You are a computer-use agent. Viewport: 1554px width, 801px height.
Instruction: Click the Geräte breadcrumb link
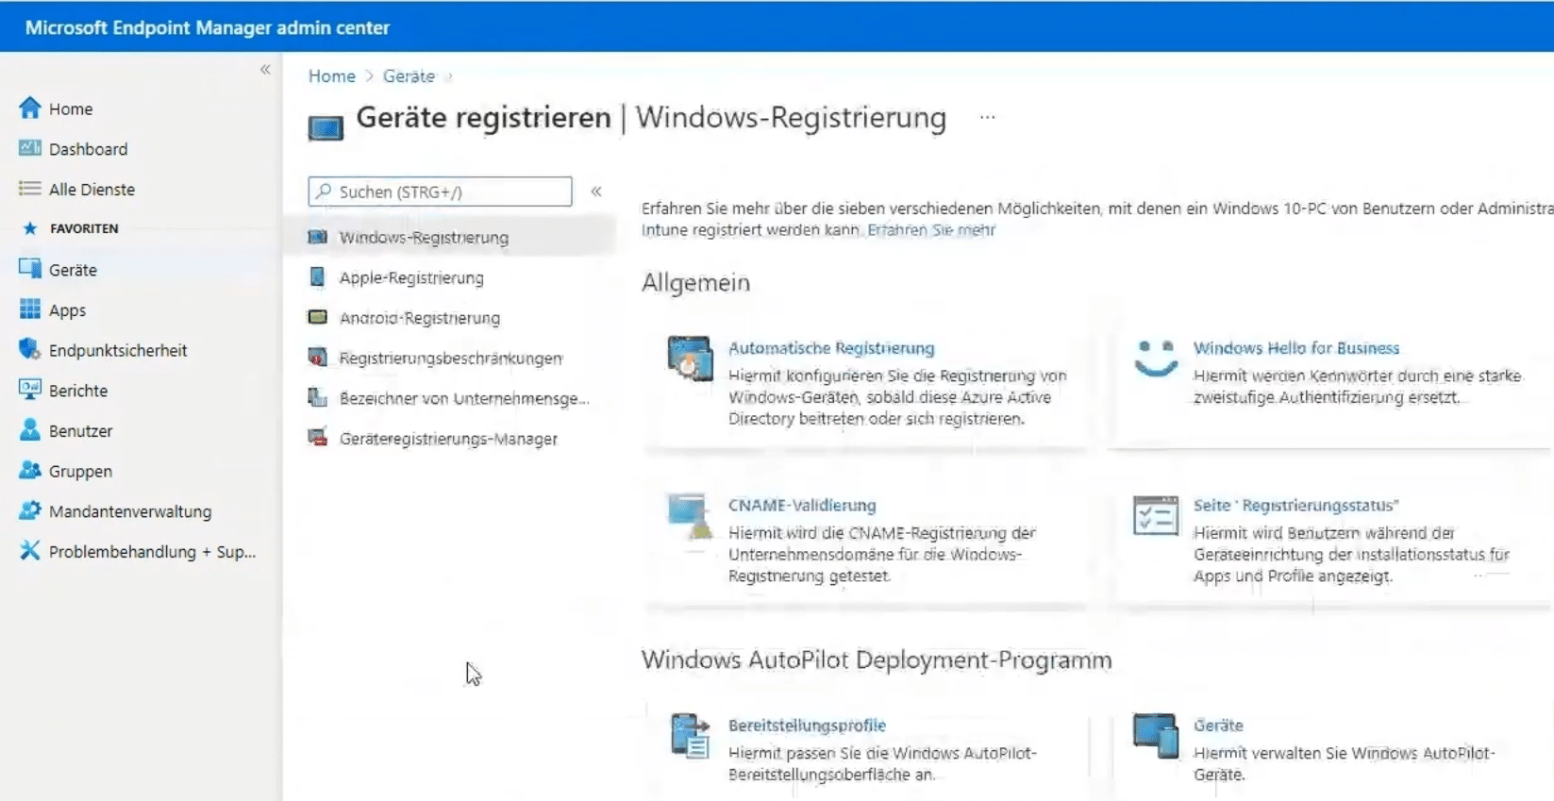[409, 76]
